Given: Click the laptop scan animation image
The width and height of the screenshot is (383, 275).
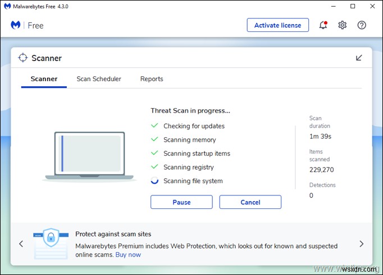Looking at the screenshot, I should [x=89, y=156].
